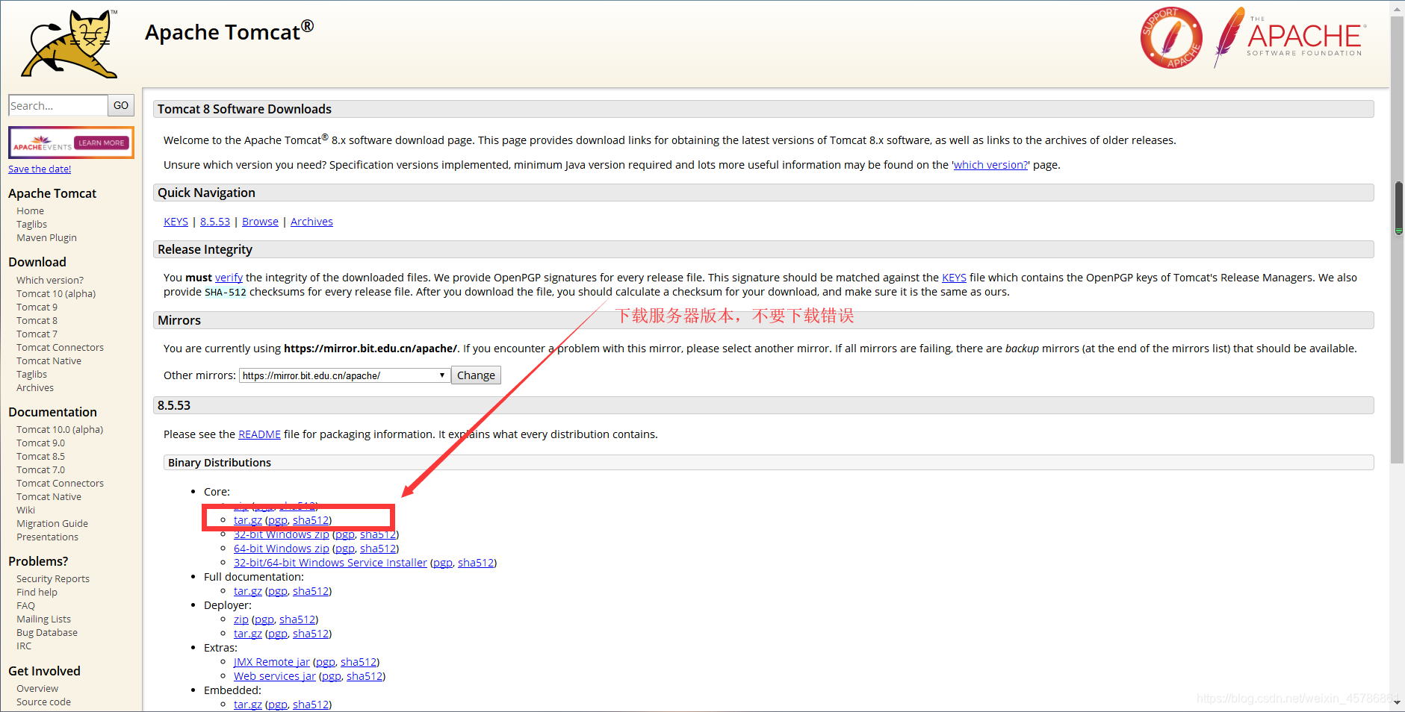Open sha512 for Web services jar
The height and width of the screenshot is (712, 1405).
[x=365, y=676]
